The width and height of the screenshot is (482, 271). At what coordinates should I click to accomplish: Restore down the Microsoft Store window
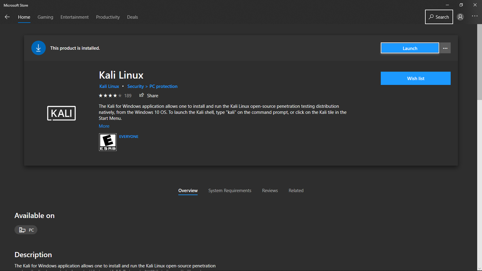pyautogui.click(x=461, y=5)
